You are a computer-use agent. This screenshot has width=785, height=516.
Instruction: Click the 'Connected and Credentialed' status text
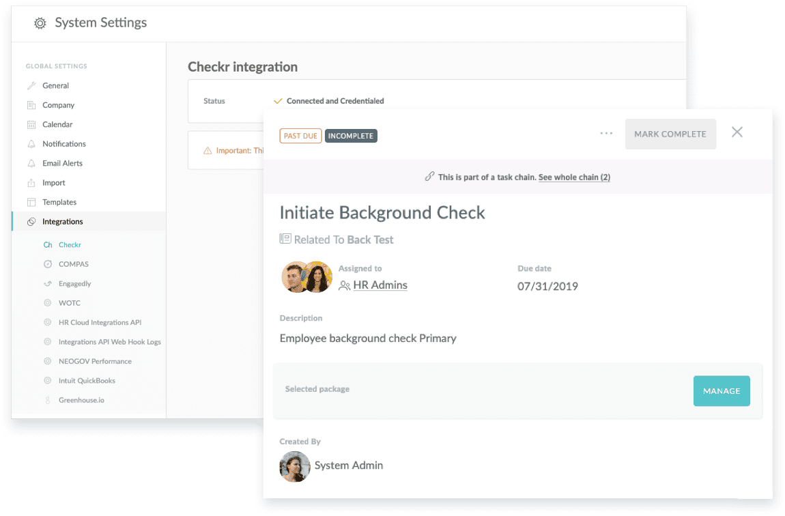(335, 101)
